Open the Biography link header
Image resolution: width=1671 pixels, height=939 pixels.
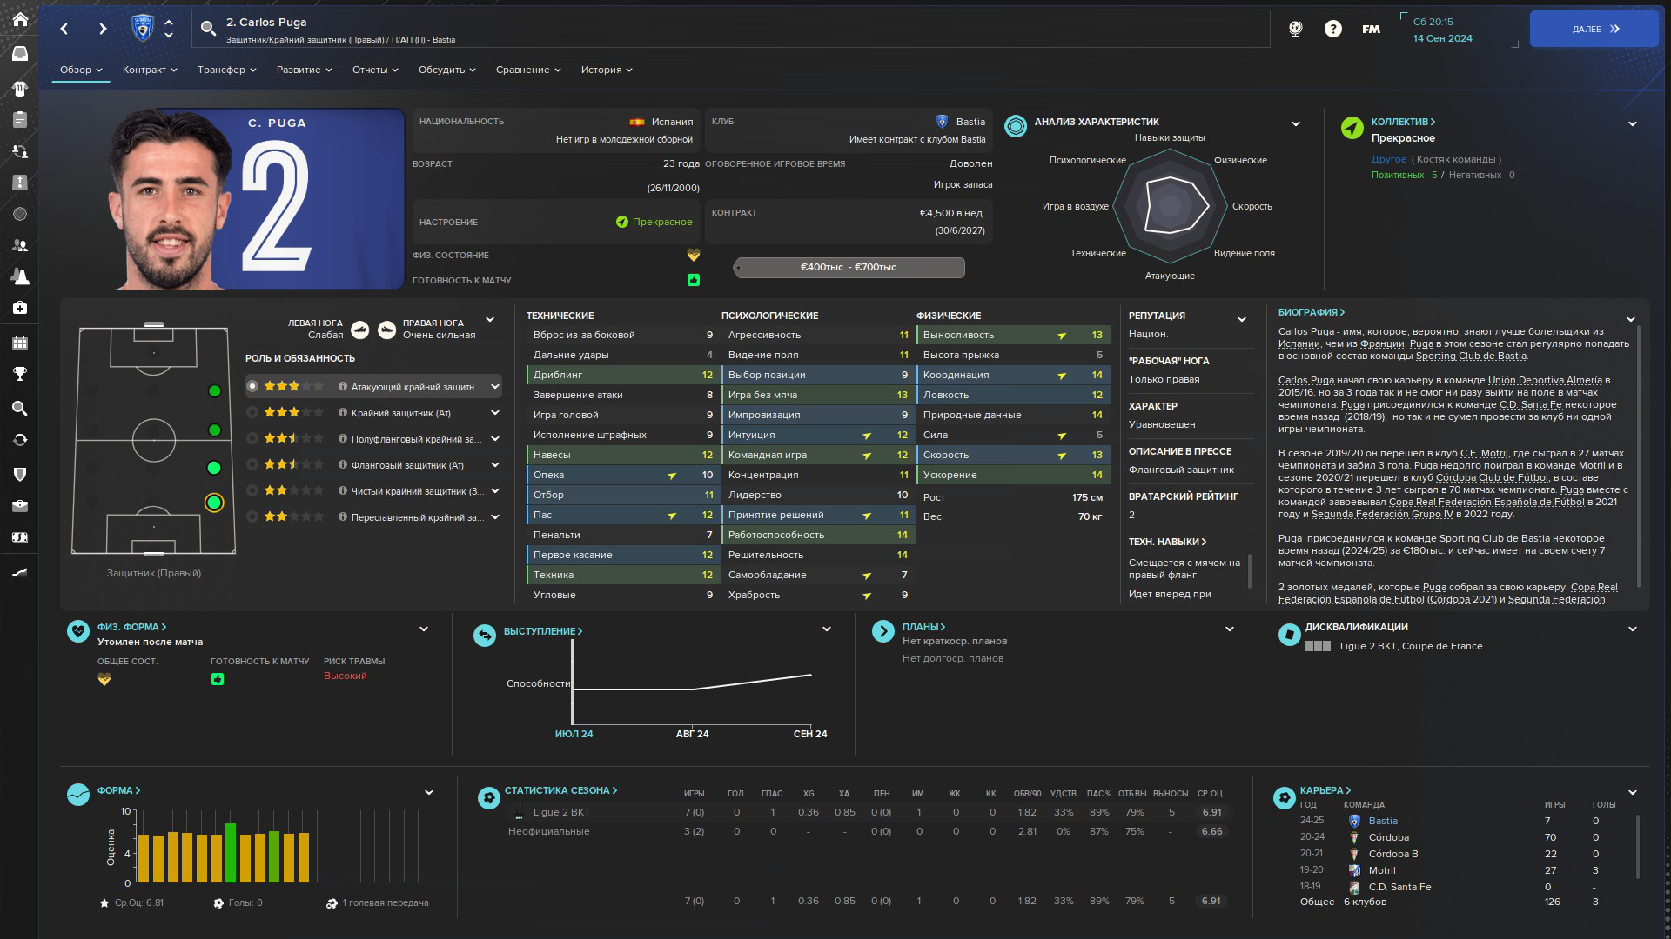pos(1311,312)
